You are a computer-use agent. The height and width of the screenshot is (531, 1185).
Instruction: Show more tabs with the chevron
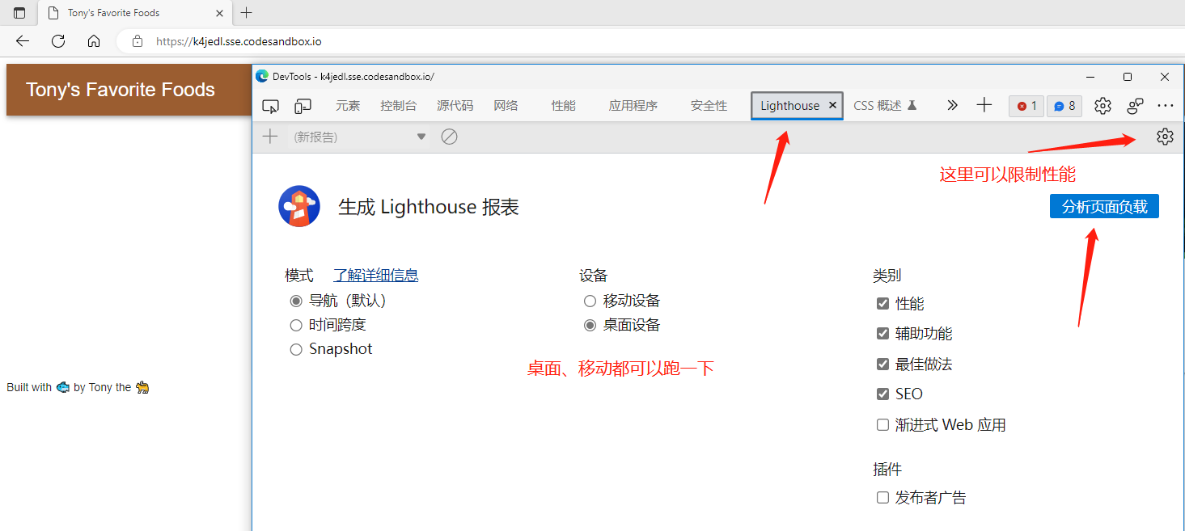click(952, 105)
